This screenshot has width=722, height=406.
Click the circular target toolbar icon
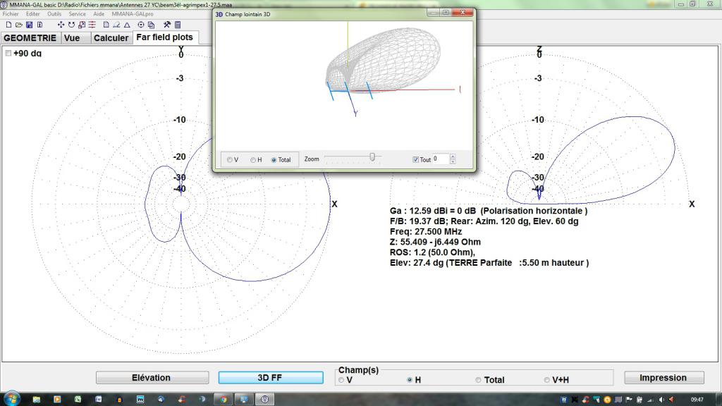(141, 25)
